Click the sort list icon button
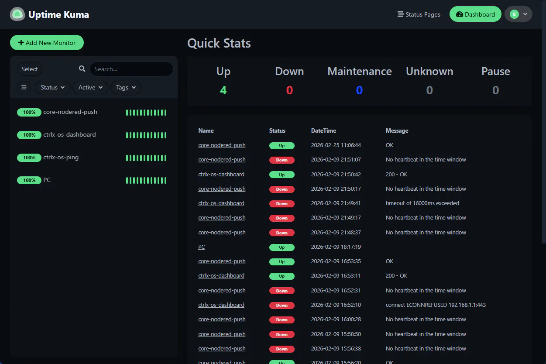Image resolution: width=546 pixels, height=364 pixels. click(24, 87)
